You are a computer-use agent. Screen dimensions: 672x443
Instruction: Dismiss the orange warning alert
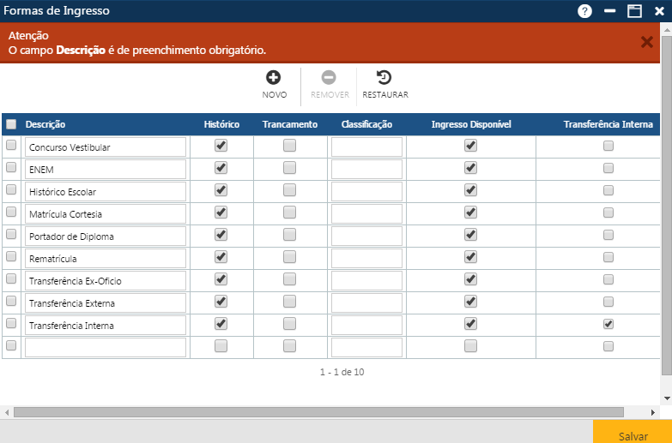click(647, 42)
